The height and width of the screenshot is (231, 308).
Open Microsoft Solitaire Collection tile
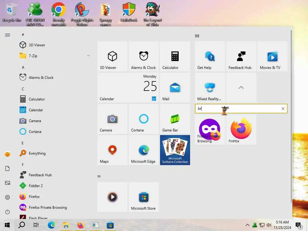(x=175, y=150)
